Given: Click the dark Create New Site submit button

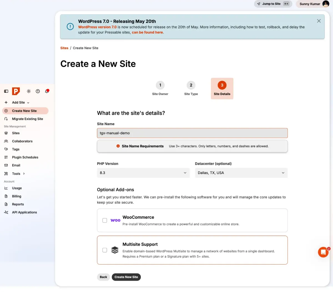Looking at the screenshot, I should (126, 277).
